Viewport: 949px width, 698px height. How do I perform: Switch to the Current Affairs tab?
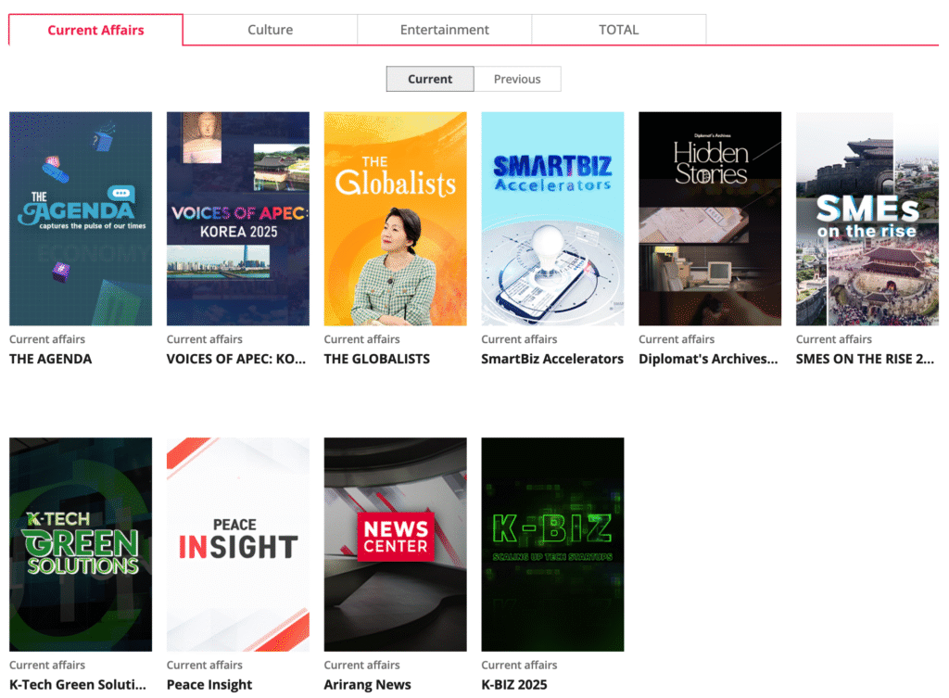[x=95, y=30]
